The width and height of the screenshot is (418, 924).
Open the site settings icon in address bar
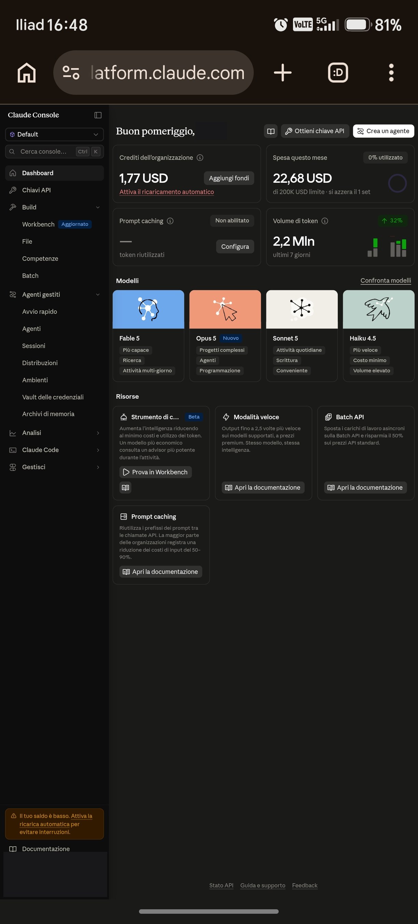tap(71, 73)
